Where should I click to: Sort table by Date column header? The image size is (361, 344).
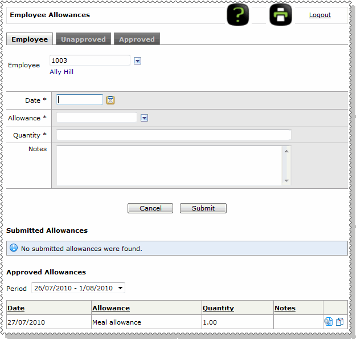pyautogui.click(x=16, y=308)
